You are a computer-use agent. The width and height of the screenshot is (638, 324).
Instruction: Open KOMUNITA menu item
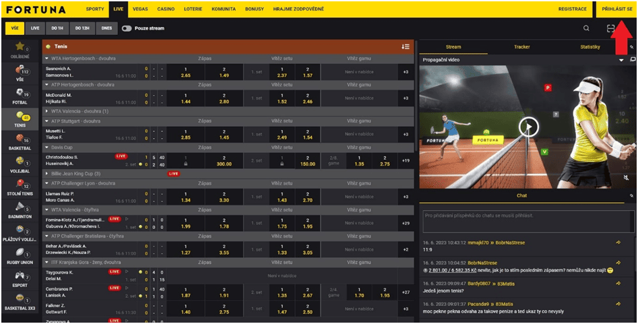(x=224, y=9)
